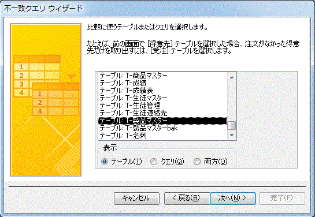Select テーブル: T-生徒管理 list row
The width and height of the screenshot is (315, 217).
click(x=162, y=106)
